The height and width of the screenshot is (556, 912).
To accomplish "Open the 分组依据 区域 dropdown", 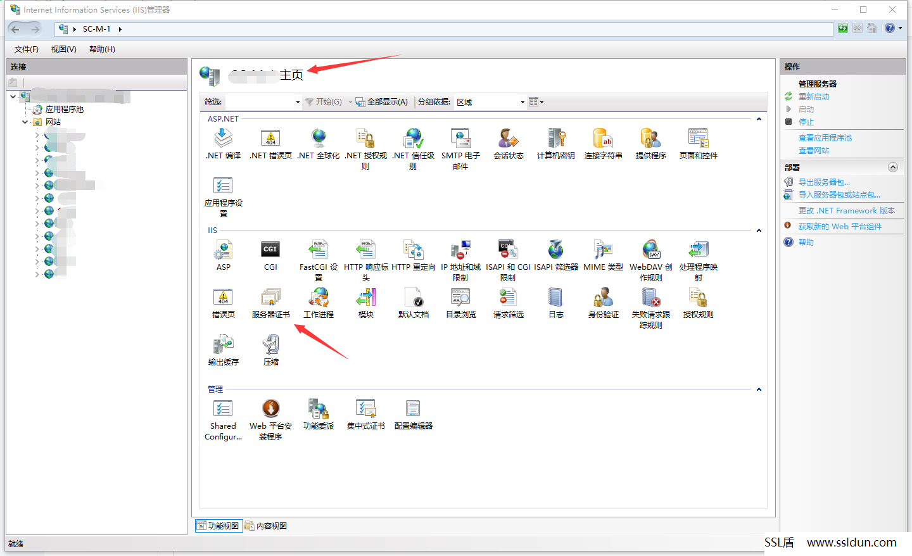I will (x=490, y=102).
